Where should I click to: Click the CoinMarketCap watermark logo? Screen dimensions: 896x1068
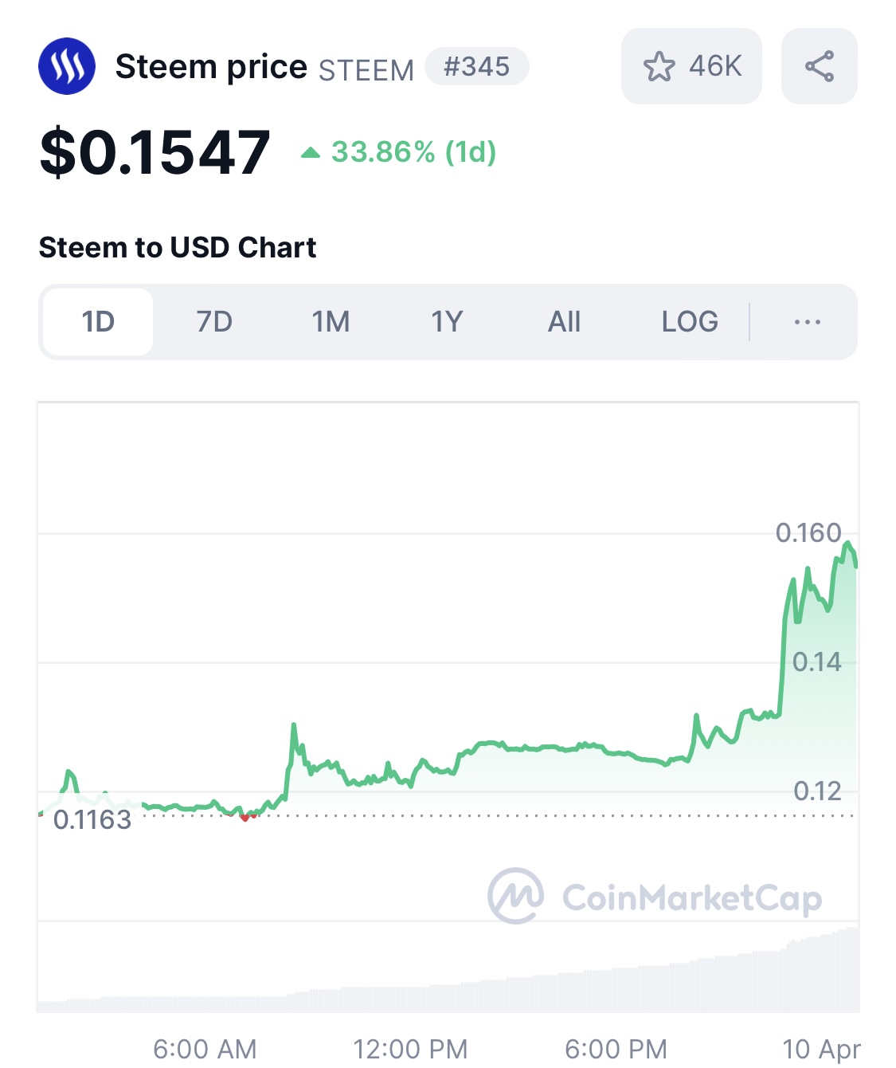tap(654, 897)
